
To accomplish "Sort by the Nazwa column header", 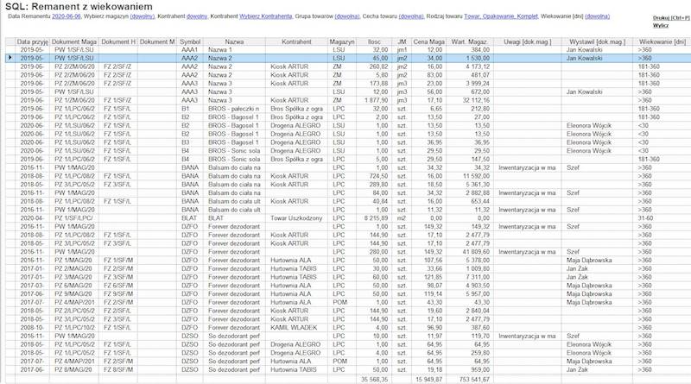I will pos(234,41).
